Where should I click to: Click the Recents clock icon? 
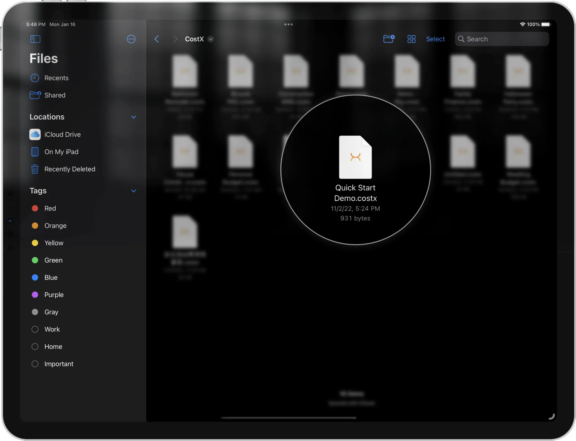pyautogui.click(x=35, y=78)
